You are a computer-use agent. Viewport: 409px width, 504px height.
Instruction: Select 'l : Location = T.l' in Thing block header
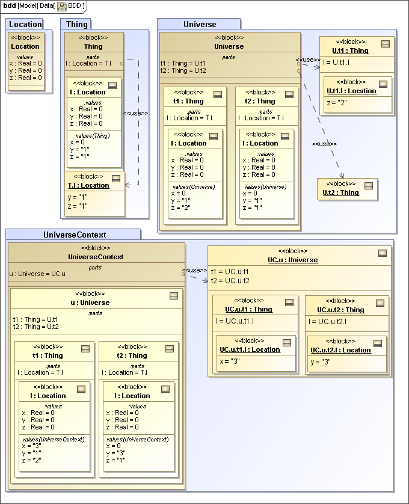point(88,63)
